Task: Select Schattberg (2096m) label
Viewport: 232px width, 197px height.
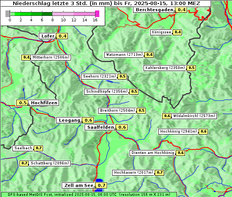Action: [50, 163]
